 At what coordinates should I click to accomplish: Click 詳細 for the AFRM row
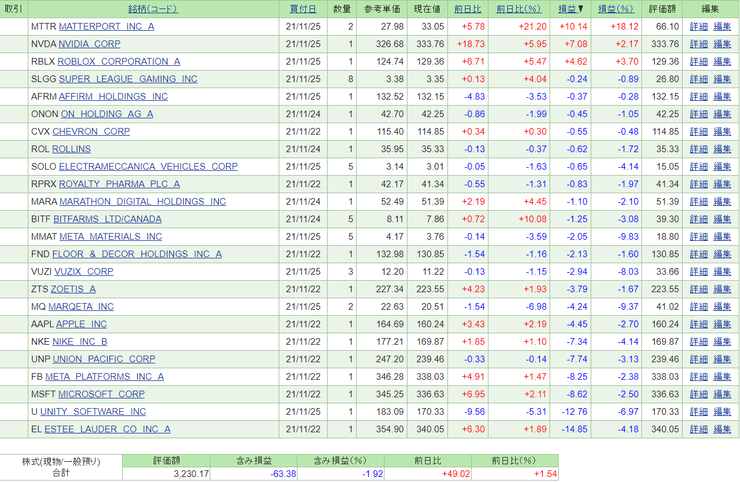coord(699,97)
